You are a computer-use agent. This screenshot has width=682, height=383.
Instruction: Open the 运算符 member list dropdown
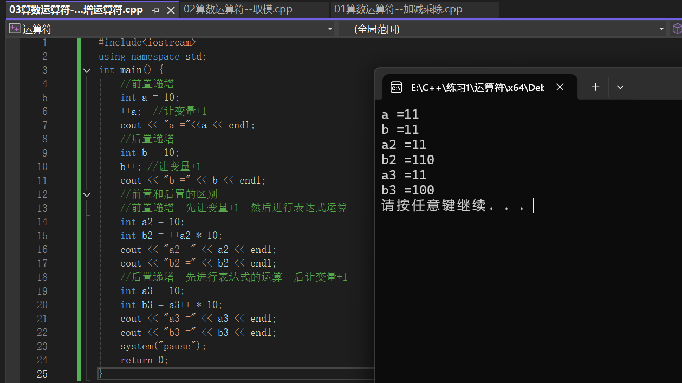[329, 29]
